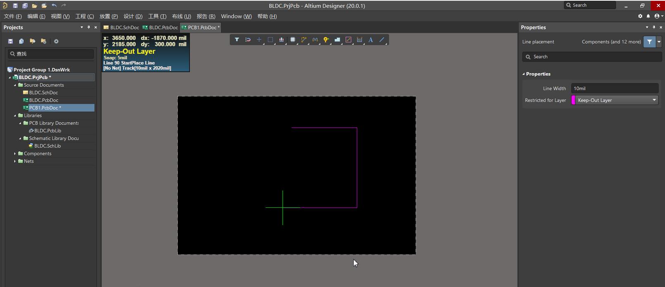The image size is (665, 287).
Task: Collapse the Libraries folder
Action: 15,115
